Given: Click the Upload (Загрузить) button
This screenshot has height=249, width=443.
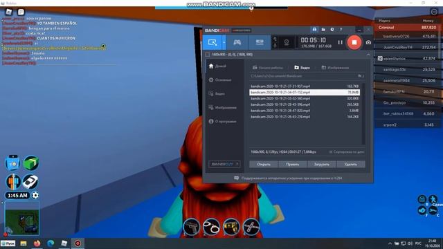Looking at the screenshot, I should (321, 164).
